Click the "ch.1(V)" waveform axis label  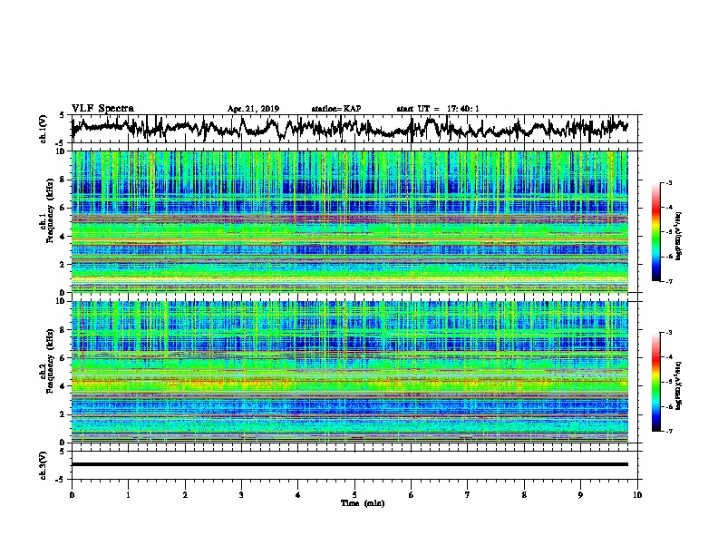[x=44, y=129]
